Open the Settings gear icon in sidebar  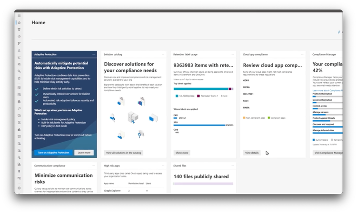coord(19,188)
